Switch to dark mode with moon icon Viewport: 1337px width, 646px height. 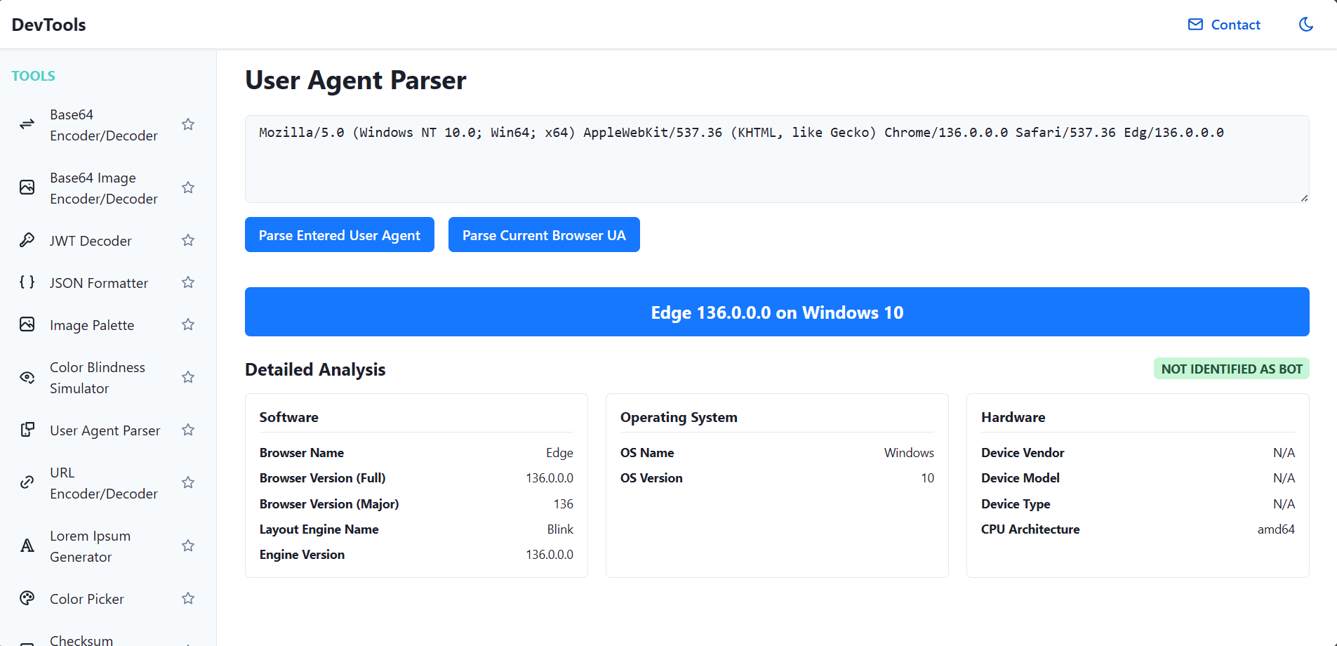click(1306, 25)
